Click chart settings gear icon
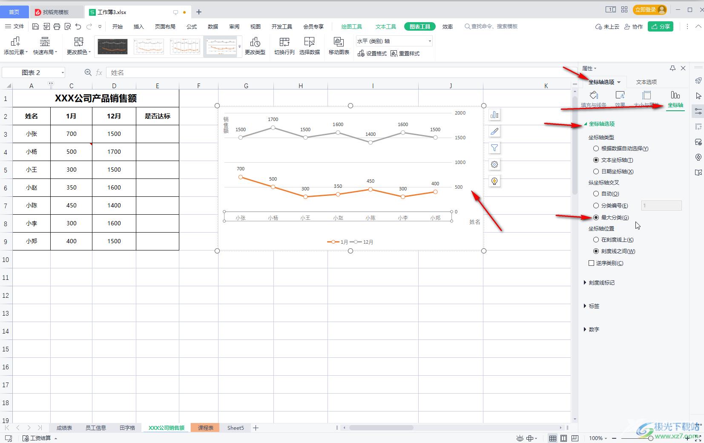Viewport: 704px width, 443px height. pyautogui.click(x=494, y=164)
